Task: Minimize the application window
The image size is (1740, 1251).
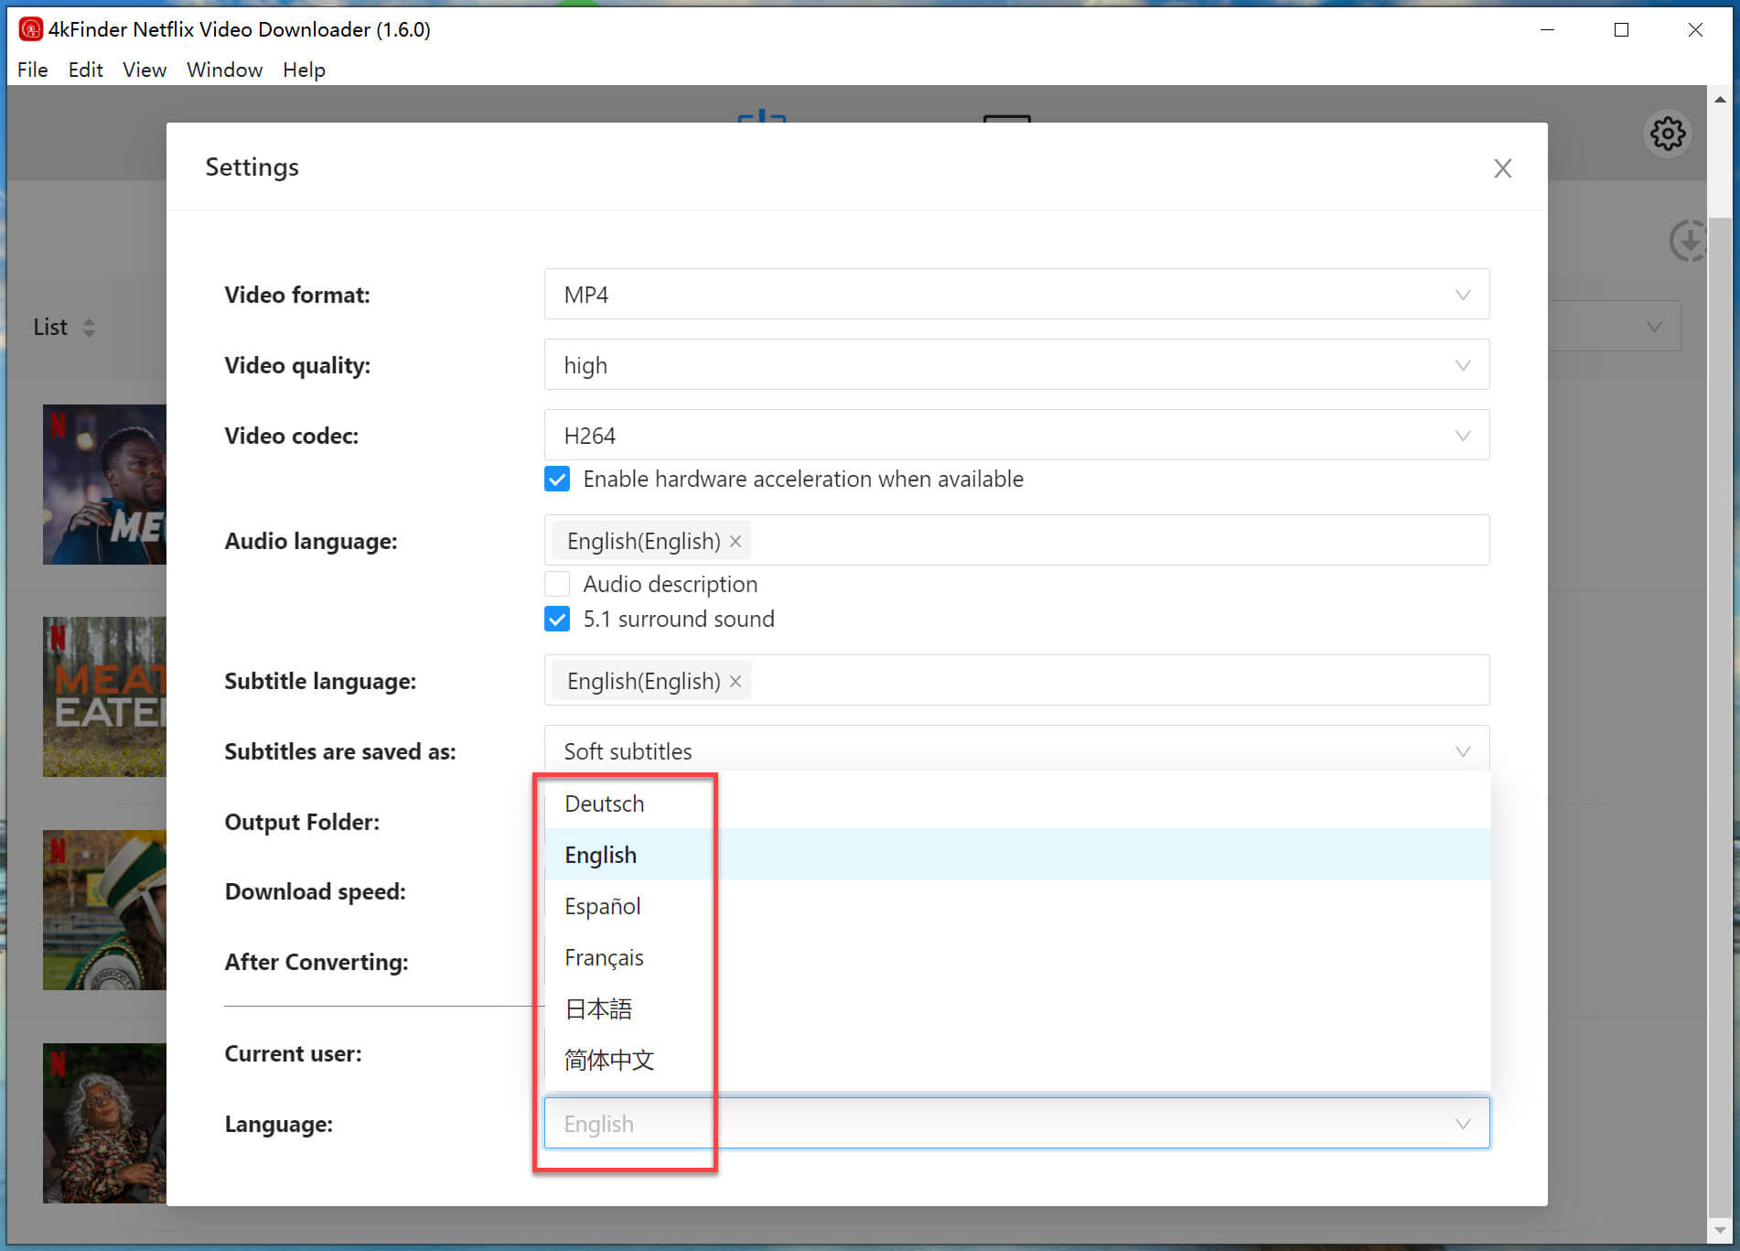Action: [x=1547, y=29]
